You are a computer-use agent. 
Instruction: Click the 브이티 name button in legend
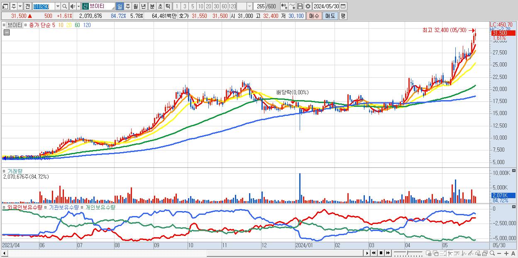pyautogui.click(x=15, y=25)
